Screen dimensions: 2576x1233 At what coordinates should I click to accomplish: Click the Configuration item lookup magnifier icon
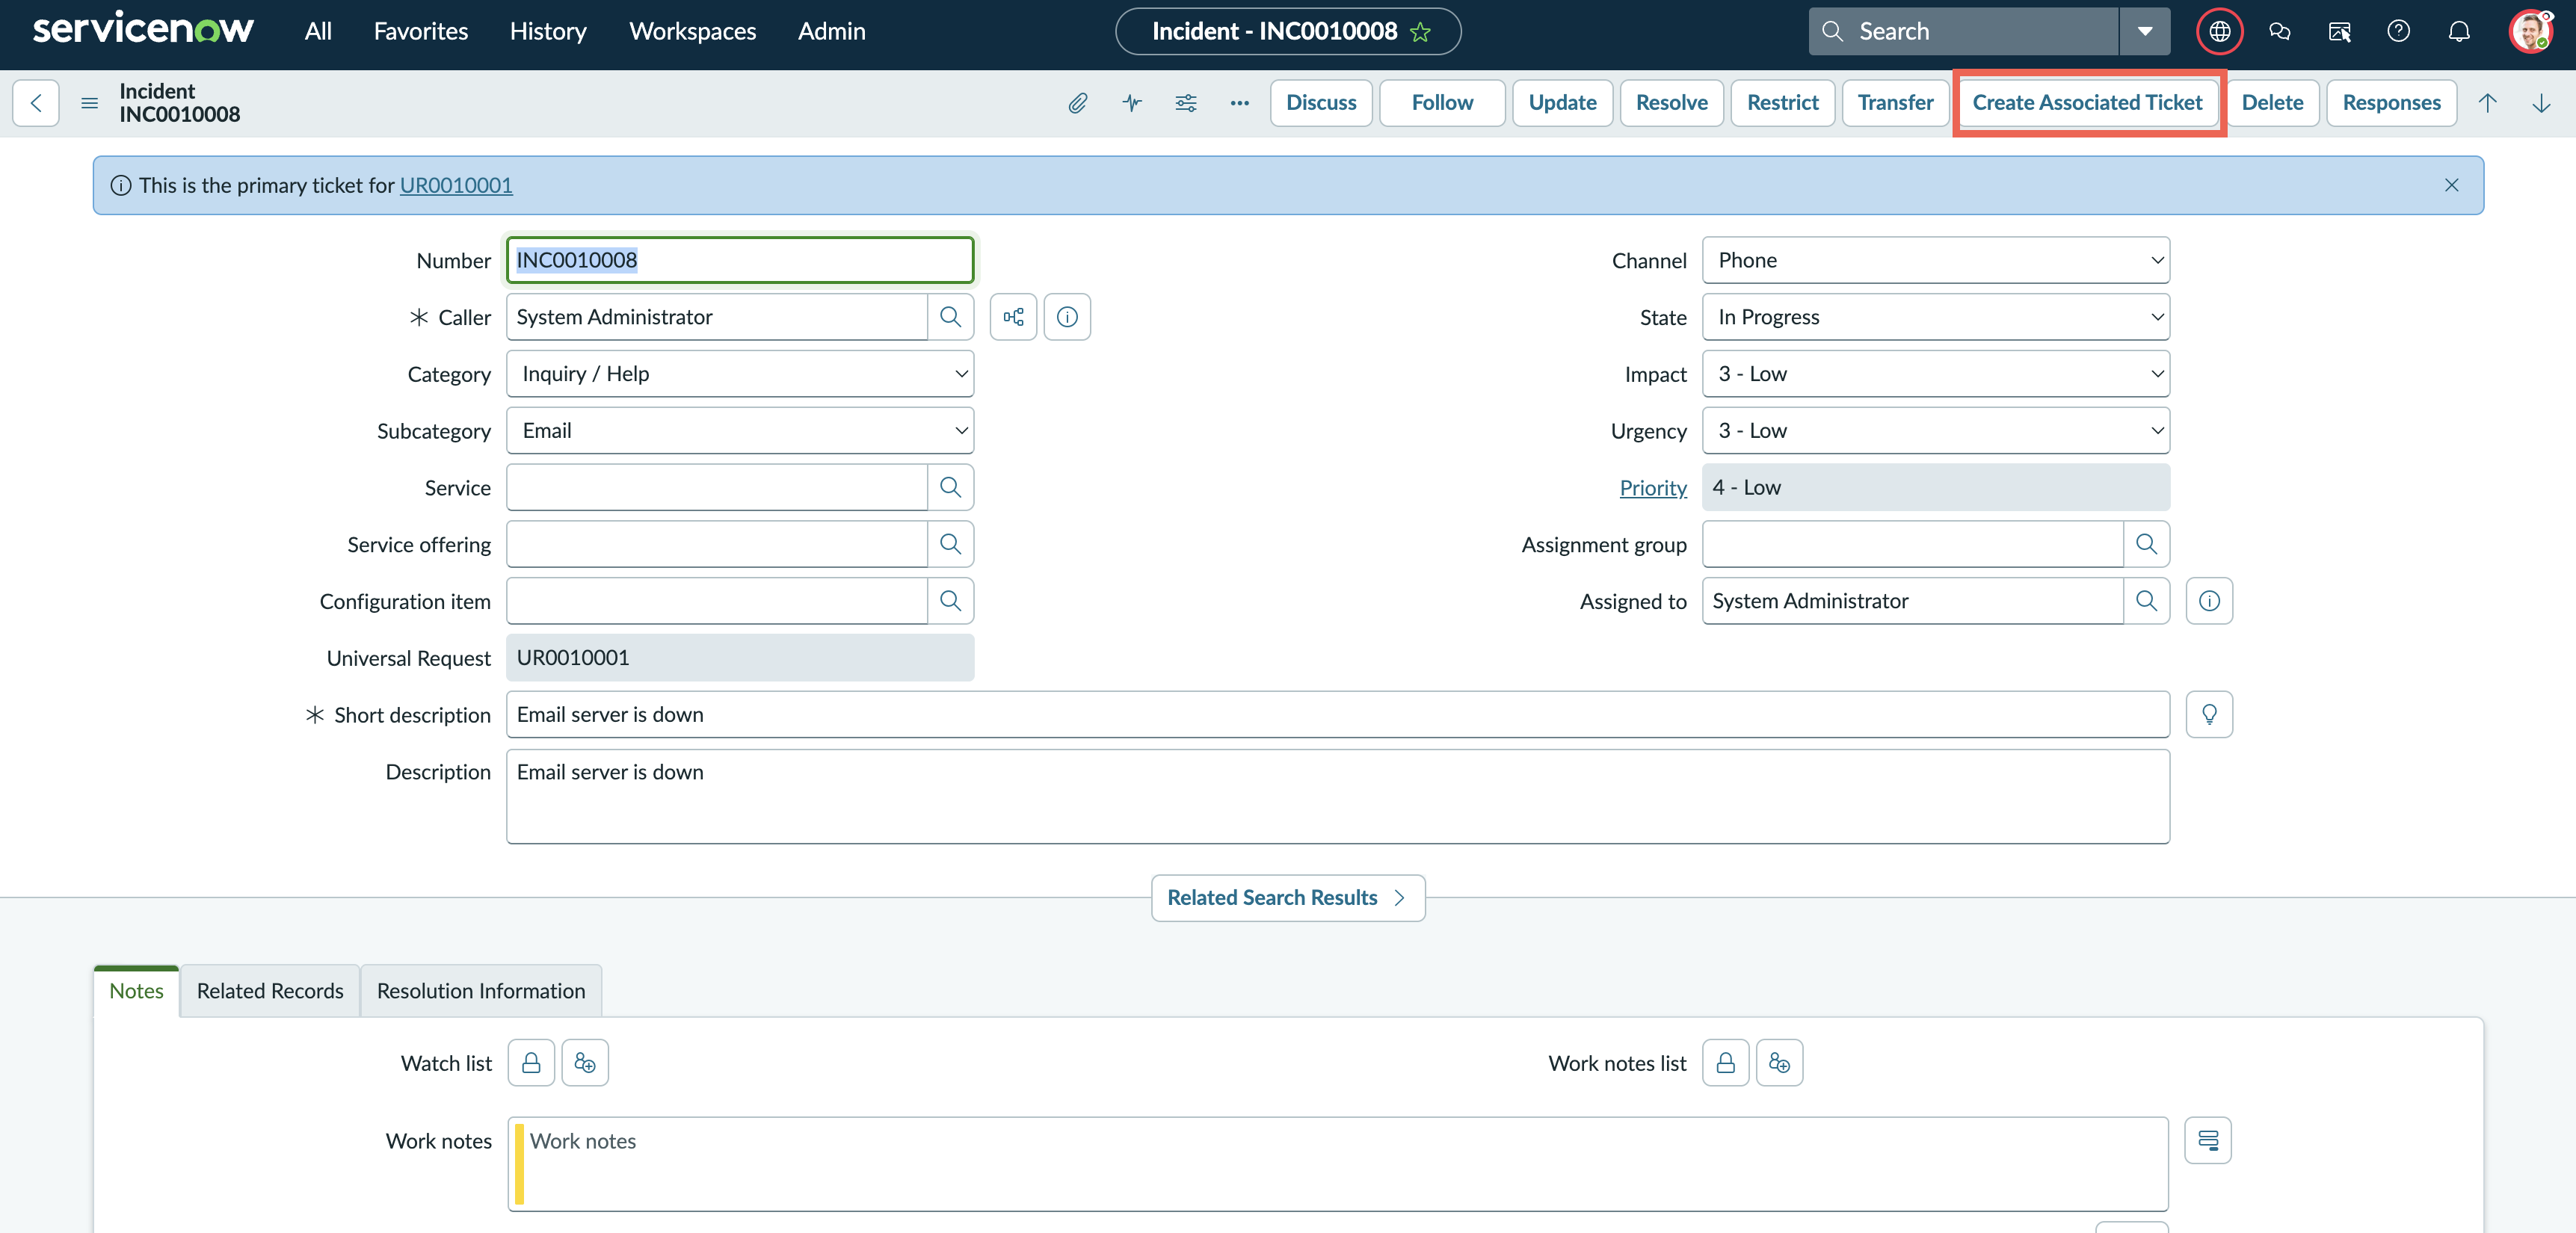[x=950, y=601]
